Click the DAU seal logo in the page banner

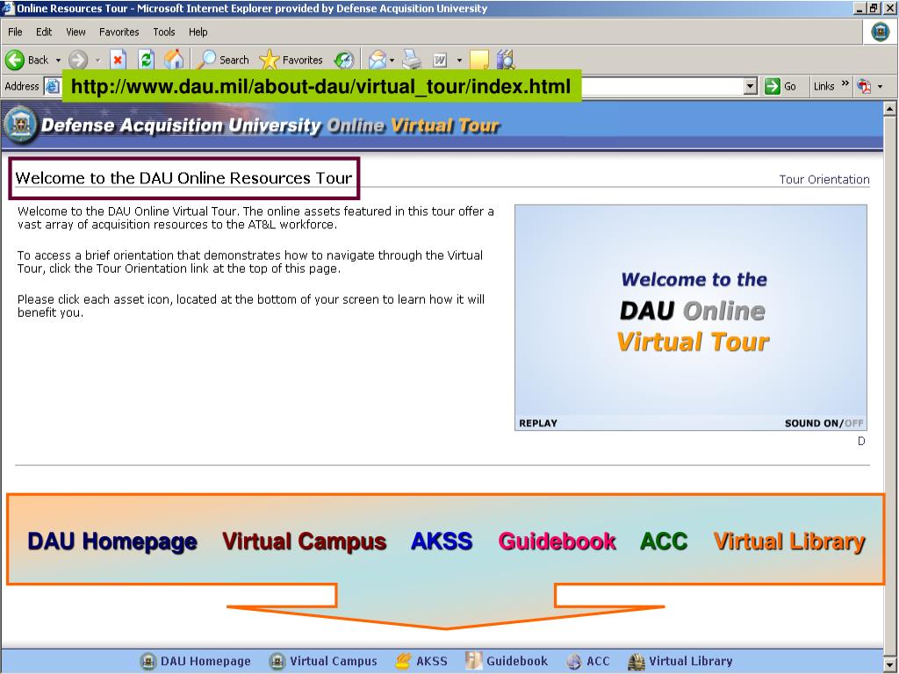coord(21,125)
